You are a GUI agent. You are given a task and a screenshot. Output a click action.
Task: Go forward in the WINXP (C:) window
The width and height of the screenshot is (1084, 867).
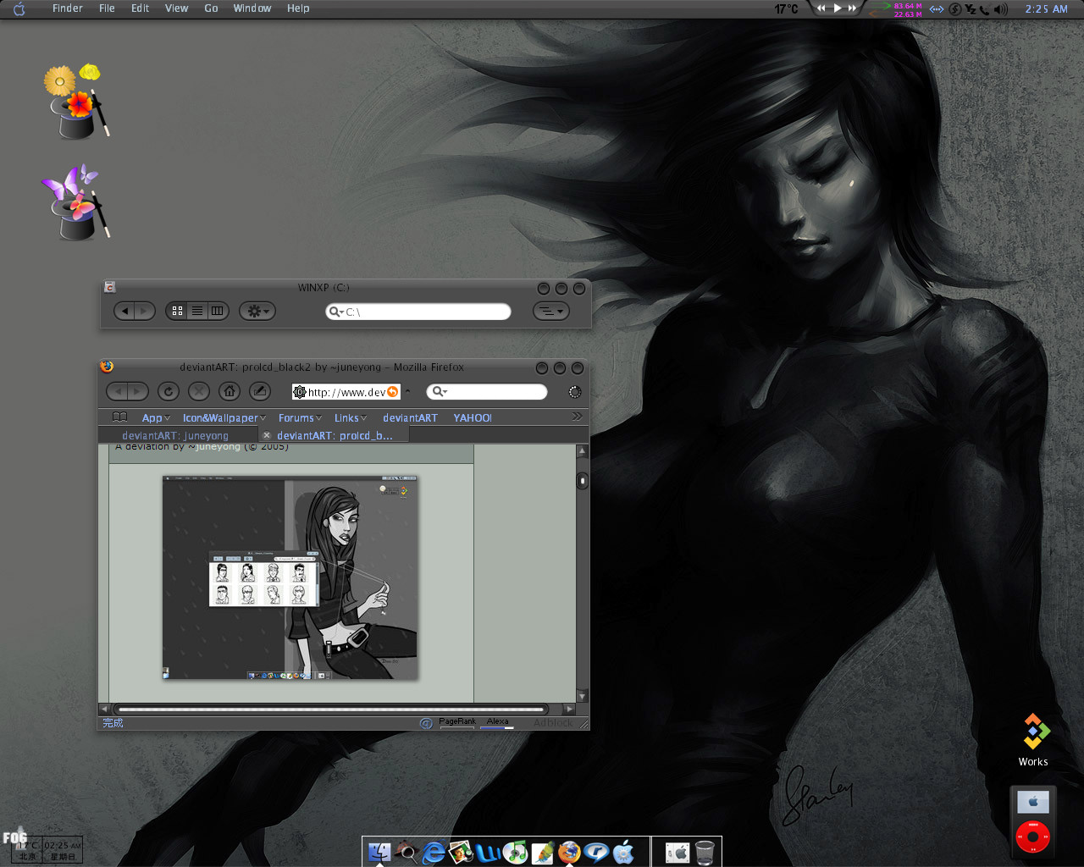pyautogui.click(x=145, y=311)
